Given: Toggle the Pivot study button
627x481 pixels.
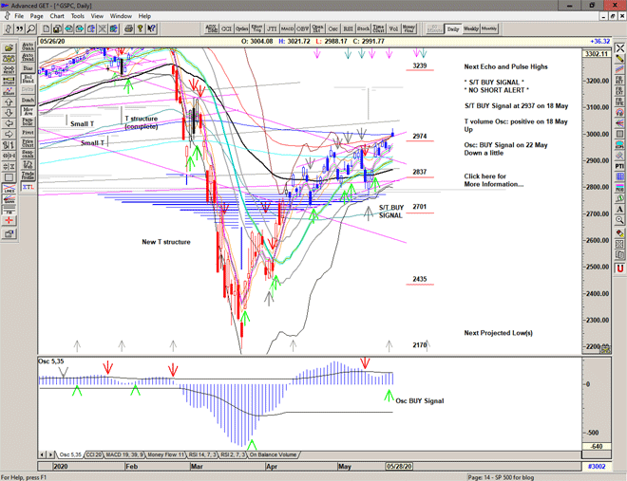Looking at the screenshot, I should point(28,132).
